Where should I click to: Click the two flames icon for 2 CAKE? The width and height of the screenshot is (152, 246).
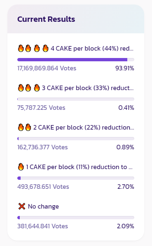coord(24,128)
